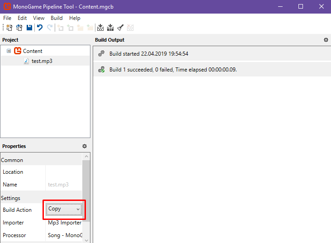The width and height of the screenshot is (331, 243).
Task: Open the Build Action Copy dropdown
Action: point(64,209)
